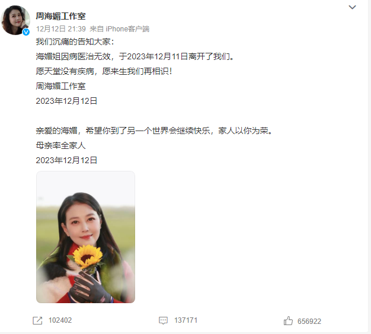Click the 母亲率全家人 signature line
The width and height of the screenshot is (371, 334).
pyautogui.click(x=61, y=145)
